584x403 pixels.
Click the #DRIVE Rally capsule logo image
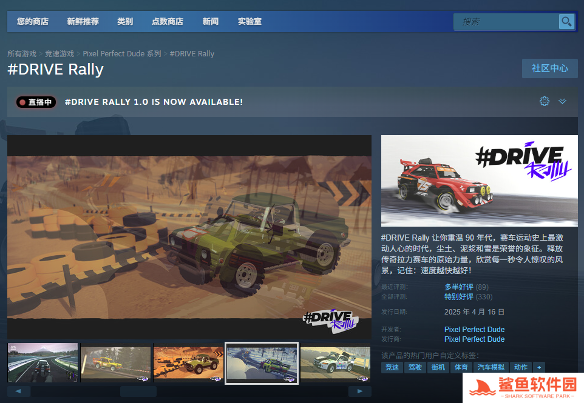pyautogui.click(x=479, y=181)
